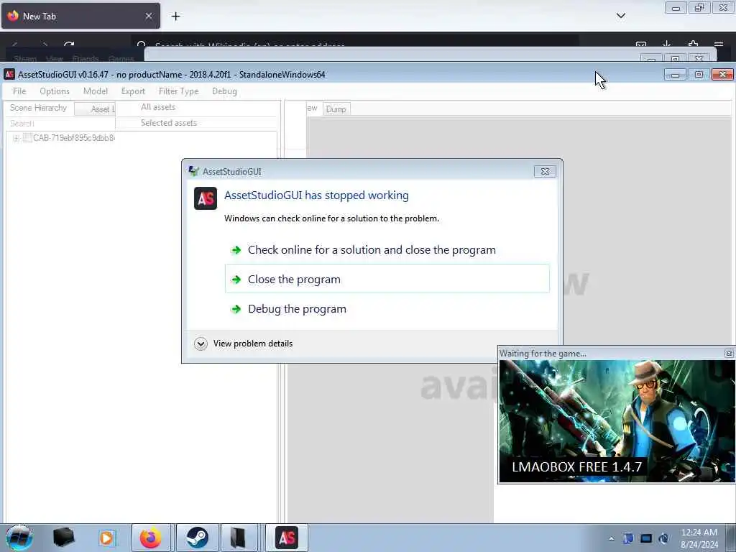Switch to Firefox from the taskbar
The image size is (736, 552).
coord(150,538)
